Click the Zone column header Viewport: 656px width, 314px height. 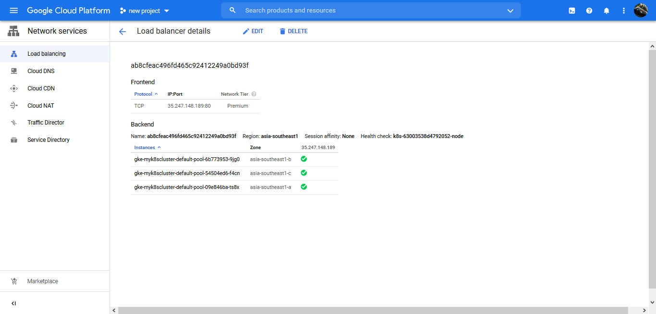(x=255, y=148)
